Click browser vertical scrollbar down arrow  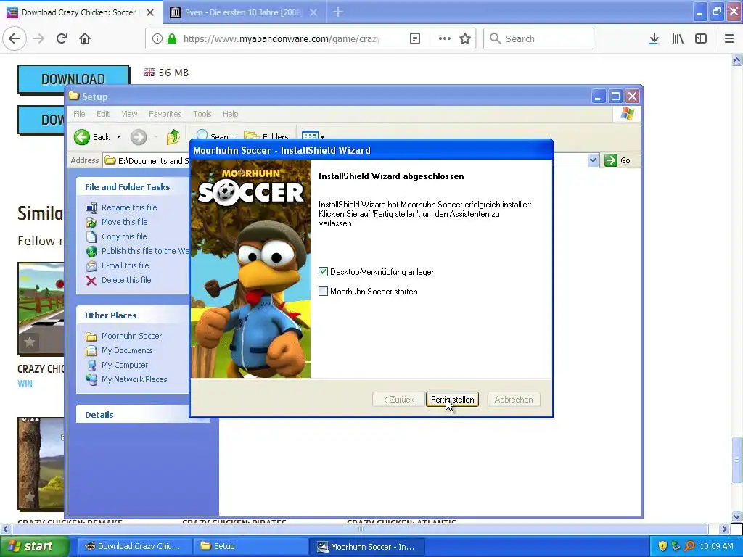click(x=737, y=516)
